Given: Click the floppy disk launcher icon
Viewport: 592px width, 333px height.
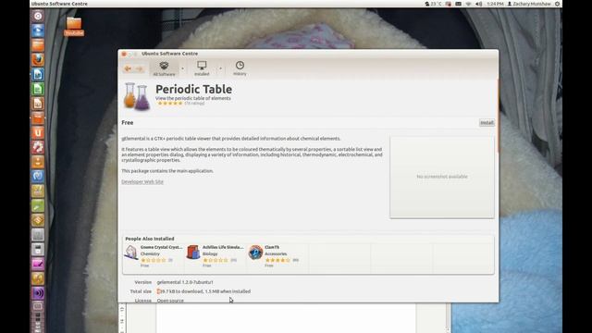Looking at the screenshot, I should 38,249.
